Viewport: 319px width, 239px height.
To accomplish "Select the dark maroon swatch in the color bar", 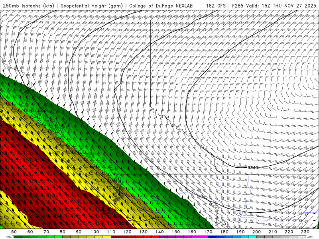I will (x=115, y=237).
